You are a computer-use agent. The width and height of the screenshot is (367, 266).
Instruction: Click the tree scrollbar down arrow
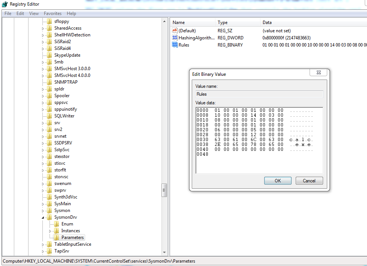point(164,252)
